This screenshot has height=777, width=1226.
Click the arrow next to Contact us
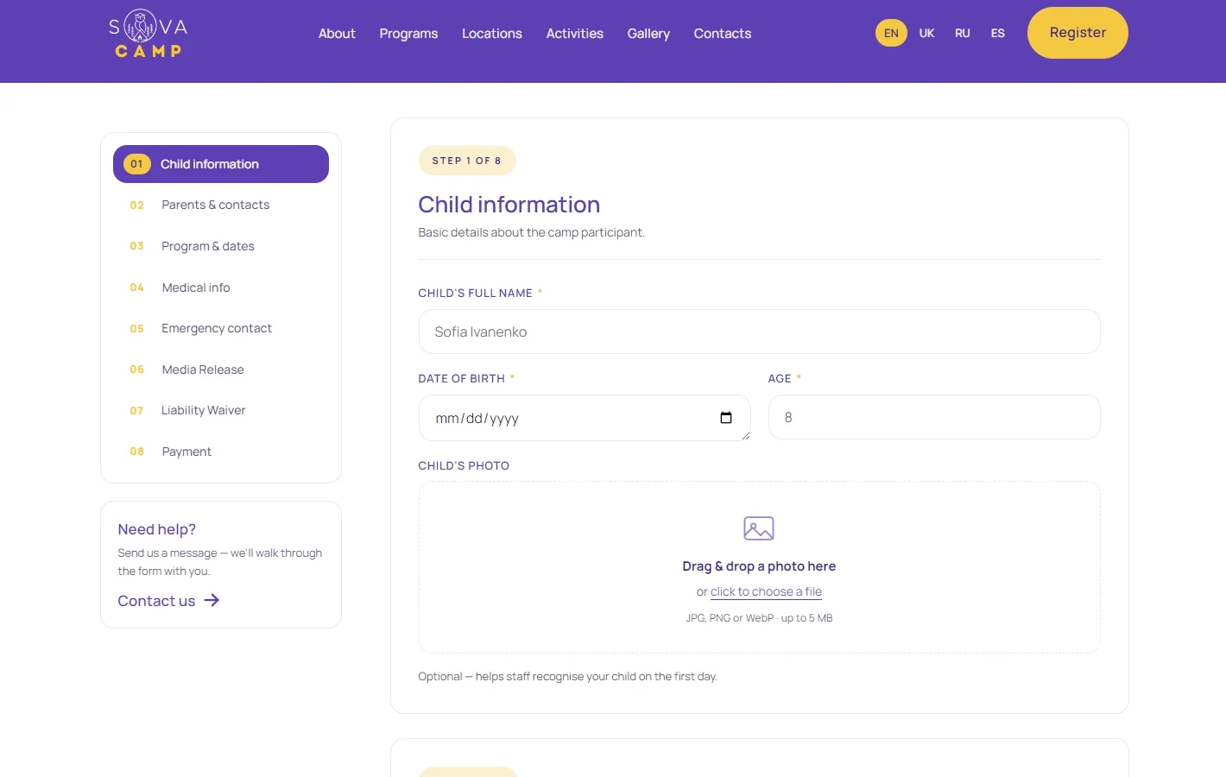click(212, 600)
